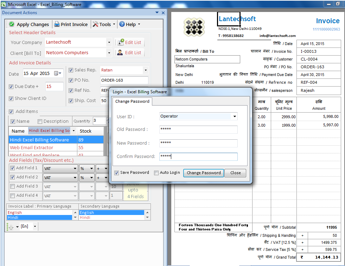Screen dimensions: 345x266
Task: Expand item Name combo dropdown arrow
Action: tap(74, 131)
